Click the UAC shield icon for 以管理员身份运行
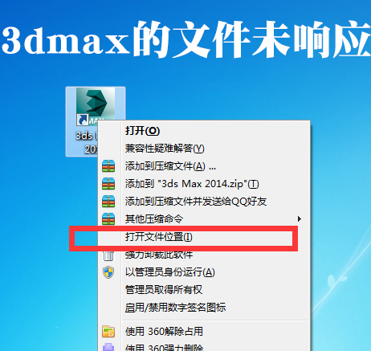The height and width of the screenshot is (351, 371). tap(108, 272)
